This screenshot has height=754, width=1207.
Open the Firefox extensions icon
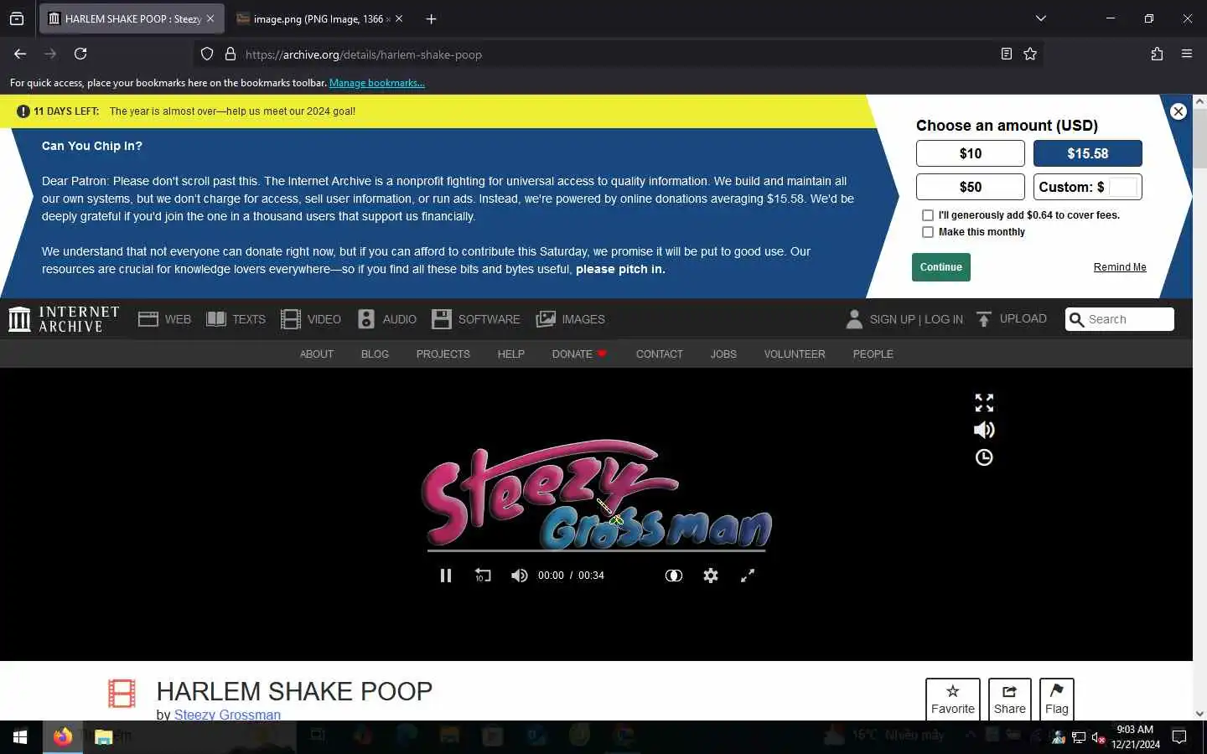click(x=1157, y=54)
